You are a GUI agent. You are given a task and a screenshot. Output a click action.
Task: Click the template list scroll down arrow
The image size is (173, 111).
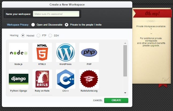click(125, 93)
